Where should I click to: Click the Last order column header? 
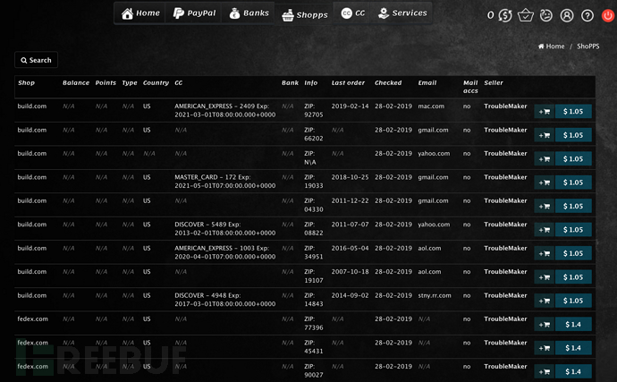pyautogui.click(x=348, y=82)
